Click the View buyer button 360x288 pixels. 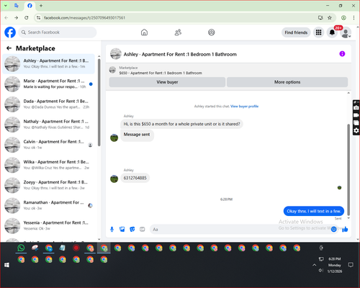tap(167, 82)
